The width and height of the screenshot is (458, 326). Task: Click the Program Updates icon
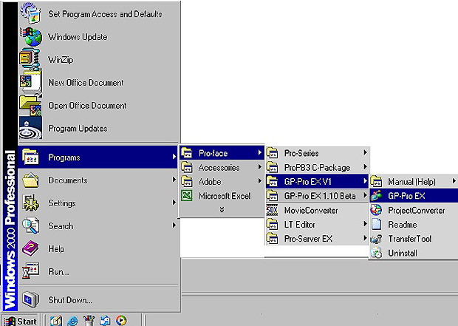coord(31,128)
